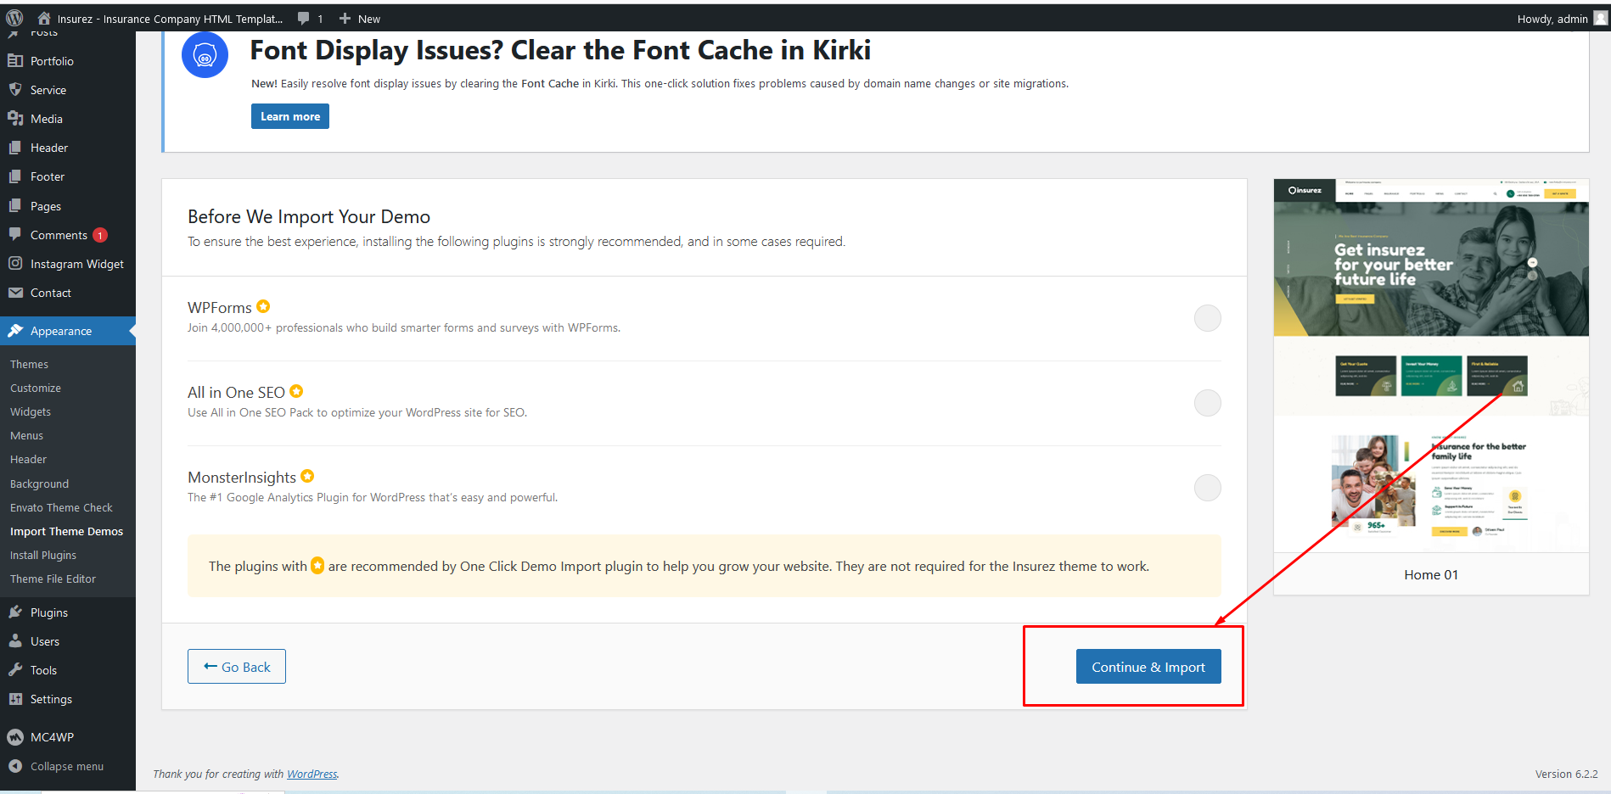Click the star badge next to MonsterInsights
1611x794 pixels.
pyautogui.click(x=307, y=476)
